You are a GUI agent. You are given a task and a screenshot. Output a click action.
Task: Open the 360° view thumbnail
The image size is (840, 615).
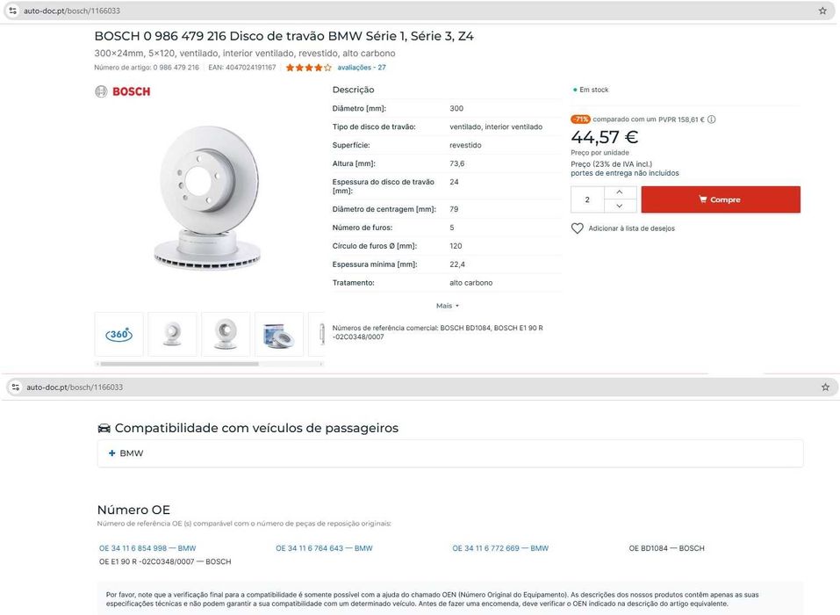[118, 335]
